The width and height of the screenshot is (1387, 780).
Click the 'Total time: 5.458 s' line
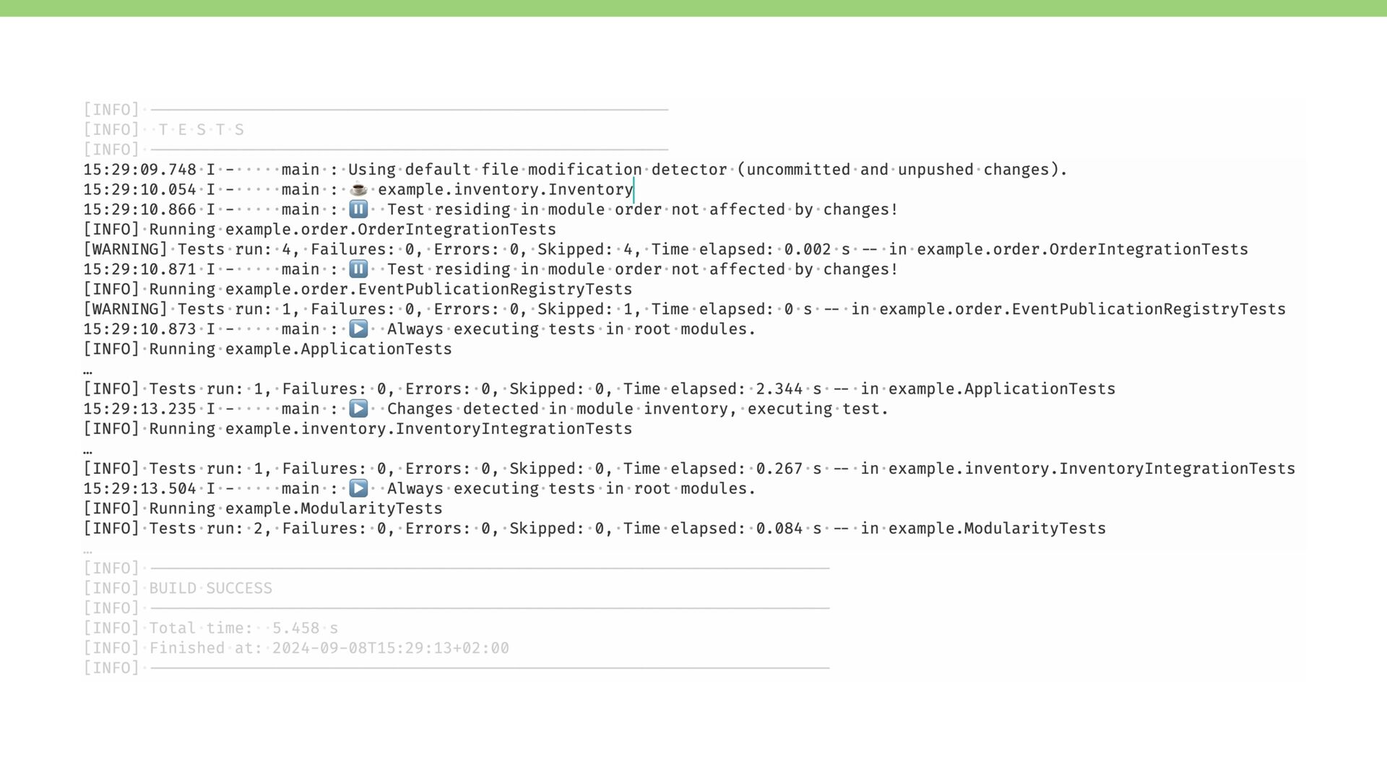(x=243, y=628)
